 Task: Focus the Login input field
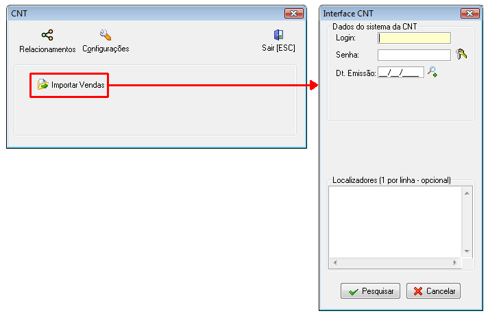coord(414,38)
